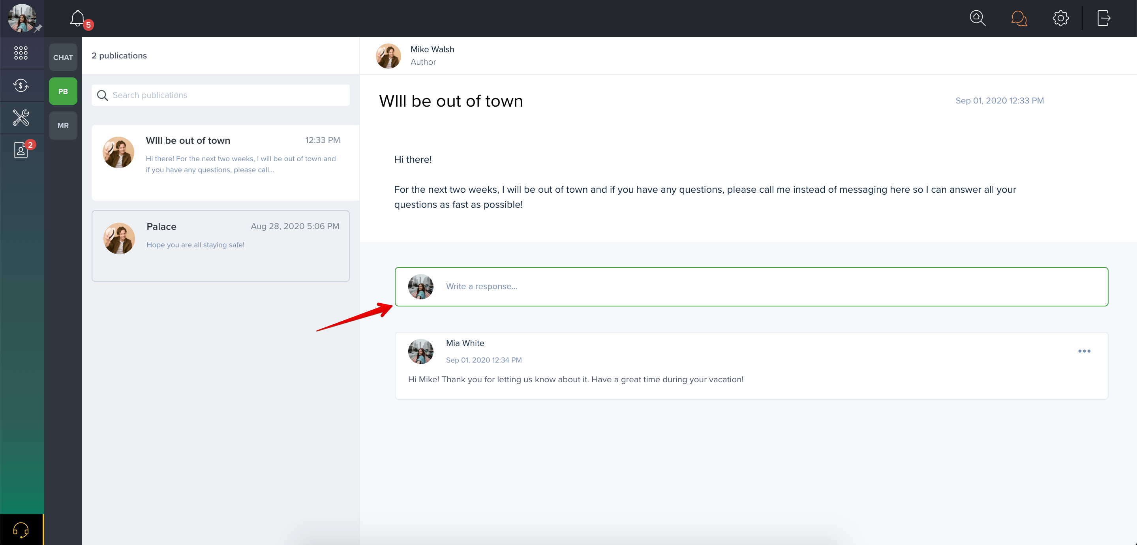Click the avatar in the response box
This screenshot has width=1137, height=545.
[420, 287]
